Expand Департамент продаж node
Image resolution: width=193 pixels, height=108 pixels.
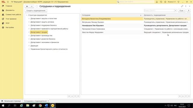coord(29,32)
